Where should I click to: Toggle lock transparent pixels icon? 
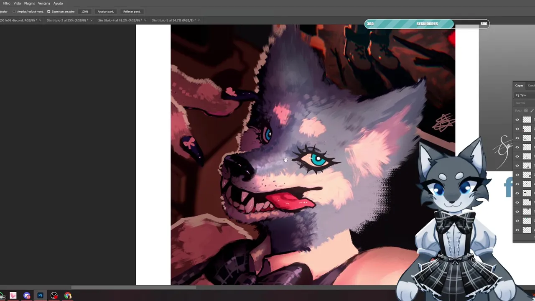click(x=526, y=110)
